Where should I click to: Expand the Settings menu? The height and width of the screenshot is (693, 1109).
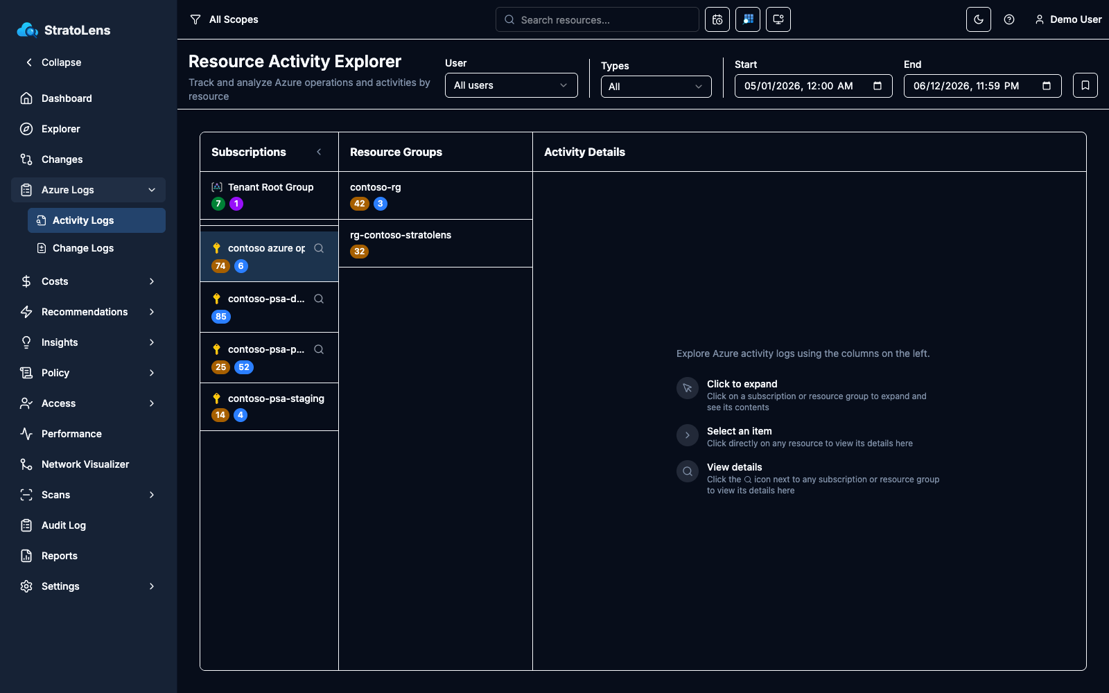pos(88,586)
